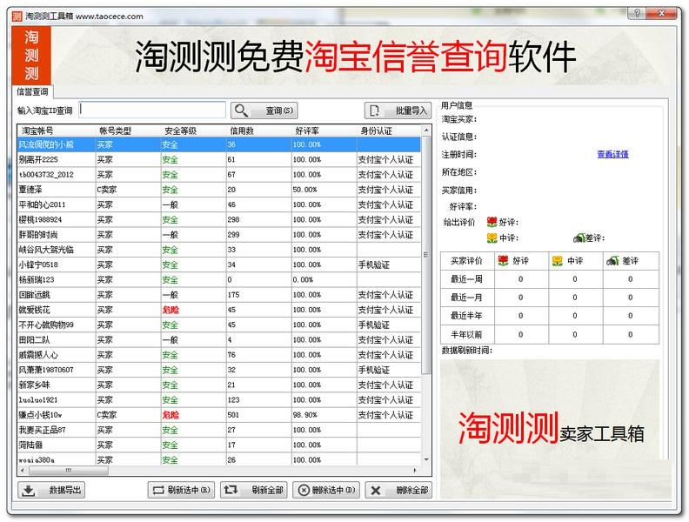
Task: Click the 淘测测 orange logo
Action: pos(31,56)
